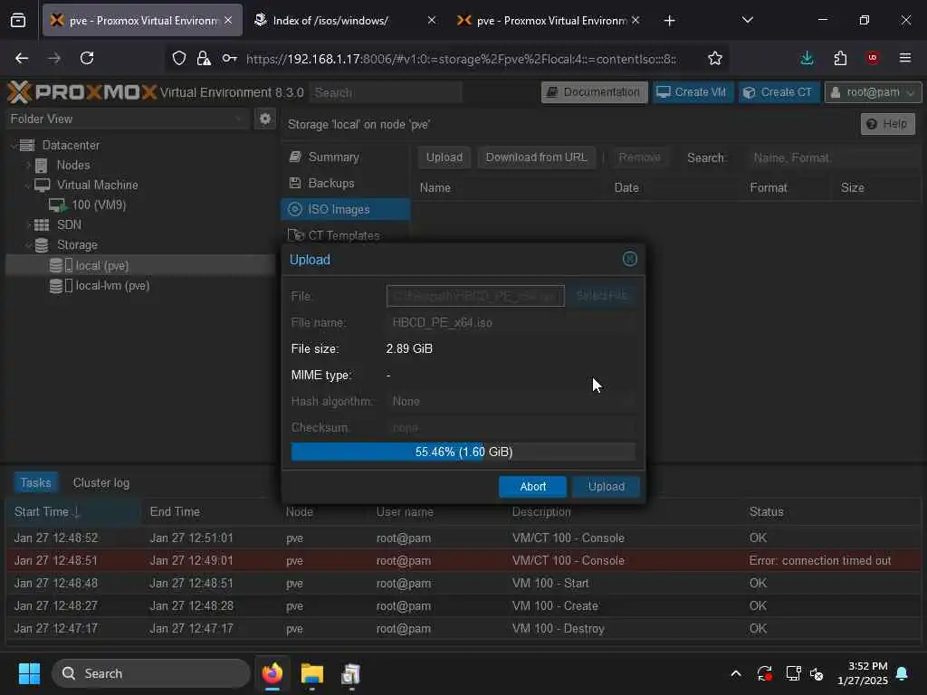
Task: Click the Create VM button
Action: pos(693,92)
